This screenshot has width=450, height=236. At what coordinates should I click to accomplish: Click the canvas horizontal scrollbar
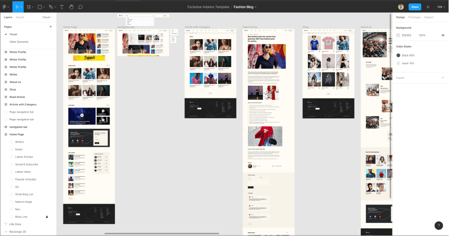click(x=162, y=233)
